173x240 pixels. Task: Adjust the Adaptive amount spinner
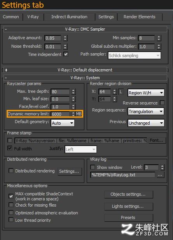pyautogui.click(x=65, y=38)
